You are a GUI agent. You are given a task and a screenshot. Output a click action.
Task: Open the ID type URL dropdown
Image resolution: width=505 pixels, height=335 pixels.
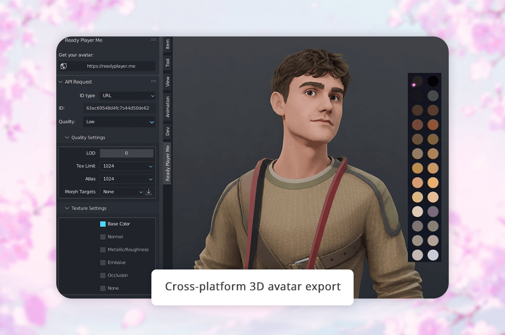[x=128, y=96]
